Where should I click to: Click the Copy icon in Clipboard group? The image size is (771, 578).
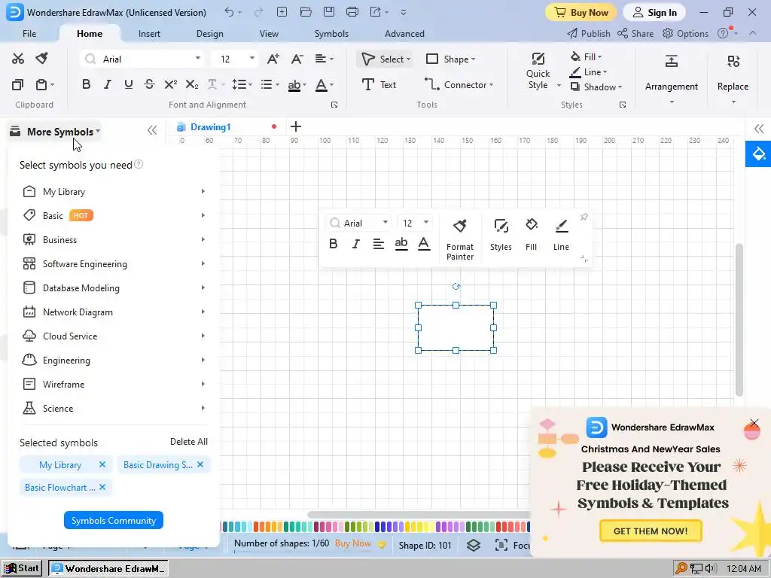(18, 84)
